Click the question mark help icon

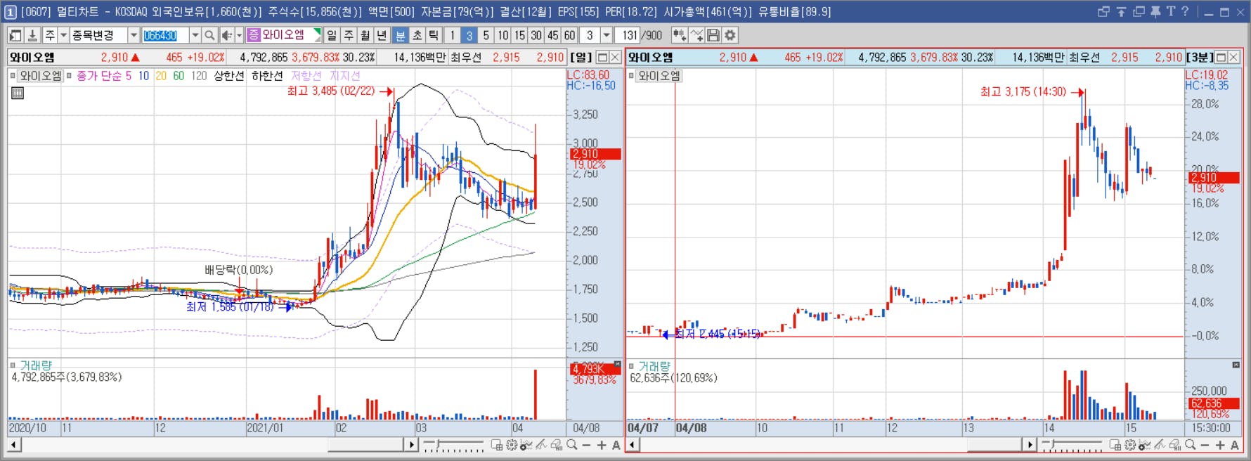(1185, 11)
